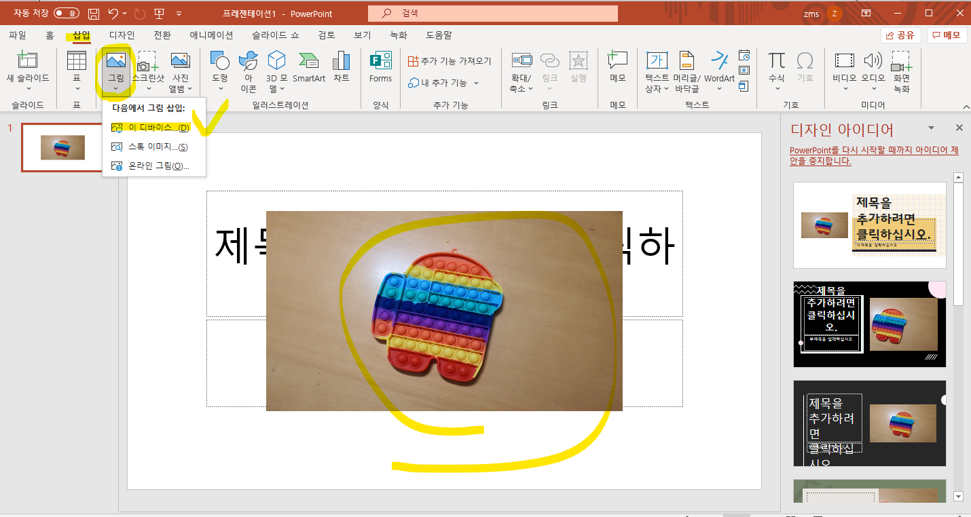This screenshot has width=971, height=517.
Task: Open the 파일 File tab
Action: pos(18,35)
